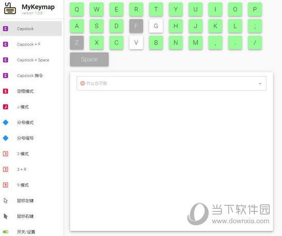Open 3 模式 in the sidebar
The width and height of the screenshot is (282, 236).
pyautogui.click(x=31, y=154)
